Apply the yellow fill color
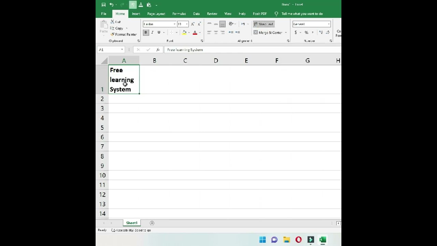Image resolution: width=437 pixels, height=246 pixels. (184, 32)
